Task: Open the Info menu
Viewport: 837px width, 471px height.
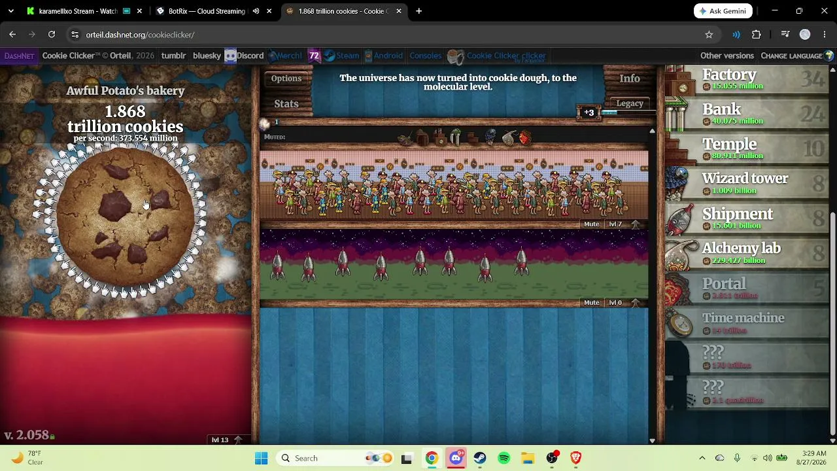Action: coord(630,78)
